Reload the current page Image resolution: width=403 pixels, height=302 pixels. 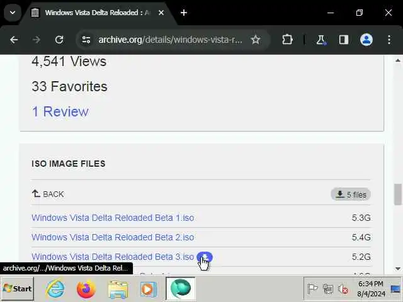[59, 40]
